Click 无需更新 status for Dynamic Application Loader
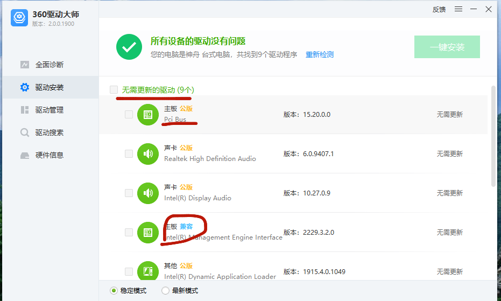The height and width of the screenshot is (301, 501). point(449,271)
